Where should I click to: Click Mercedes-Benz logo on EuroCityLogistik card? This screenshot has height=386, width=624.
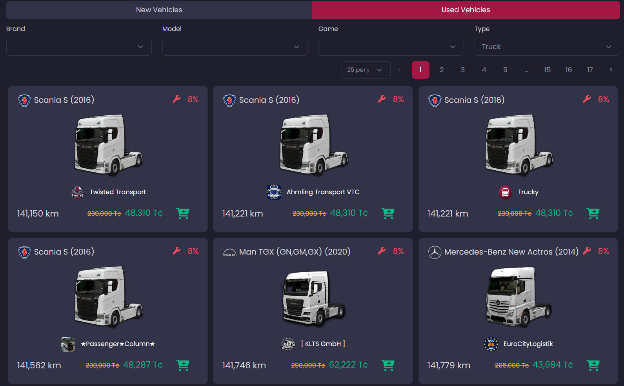[x=435, y=252]
